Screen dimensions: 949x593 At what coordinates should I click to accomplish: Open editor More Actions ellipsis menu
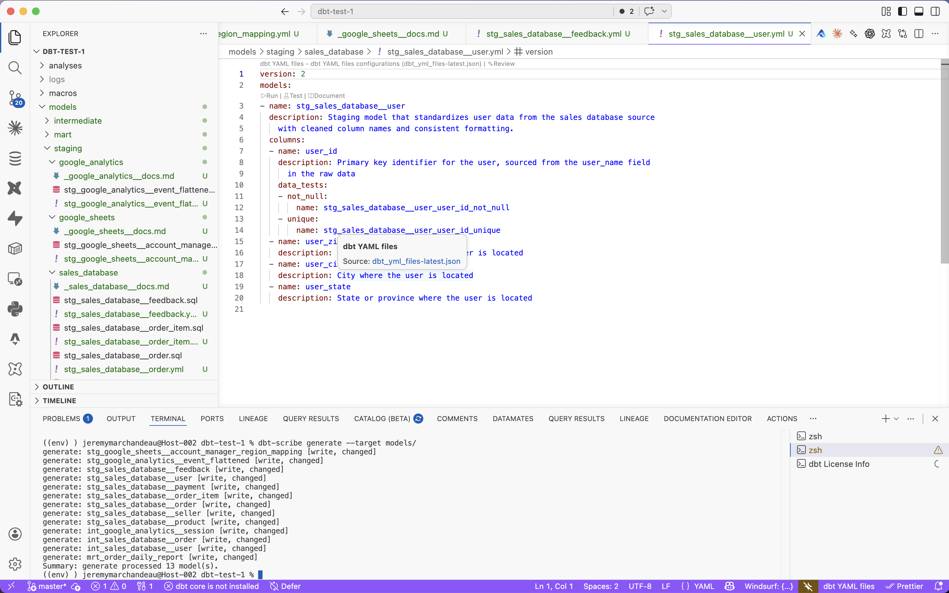tap(935, 34)
